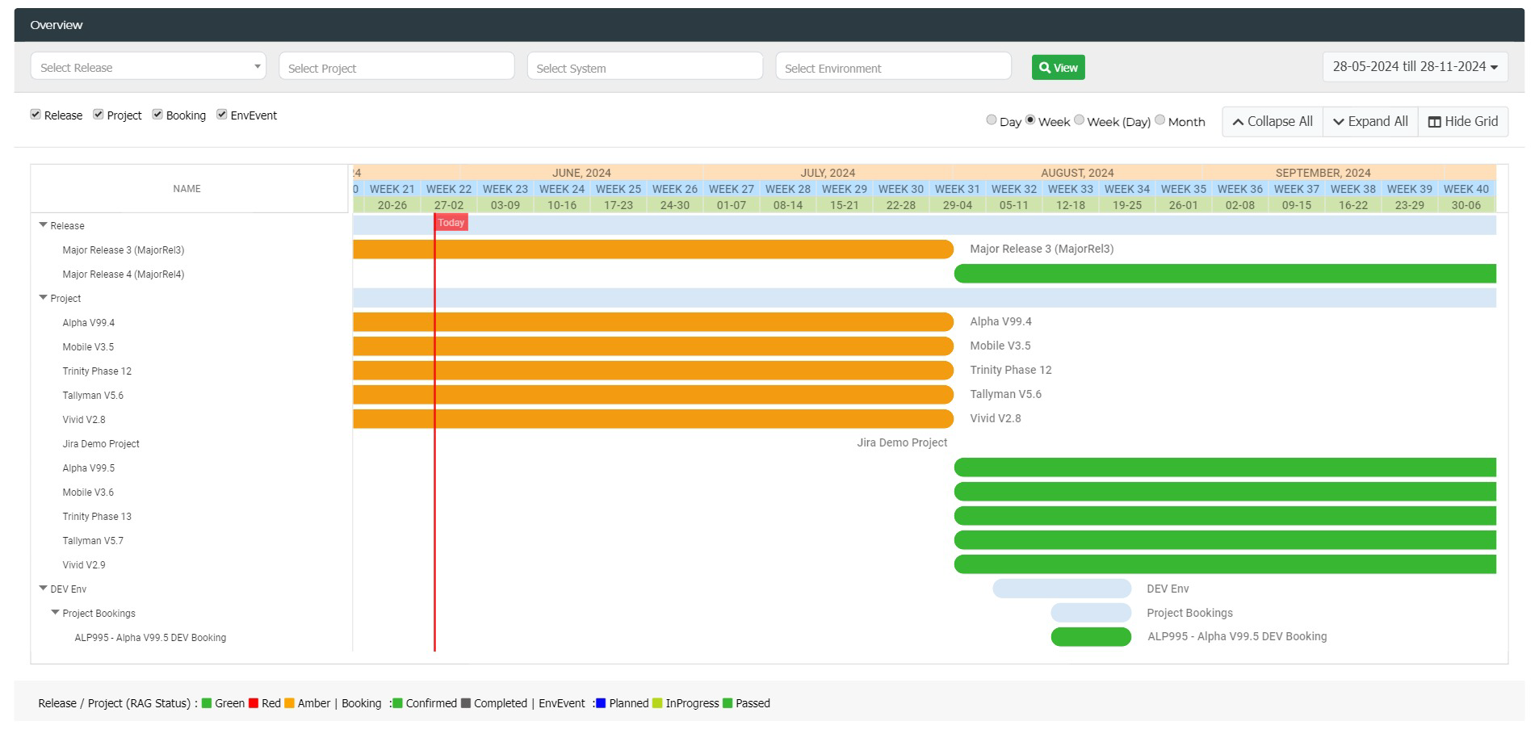Click the WEEK 40 column header

click(1466, 189)
